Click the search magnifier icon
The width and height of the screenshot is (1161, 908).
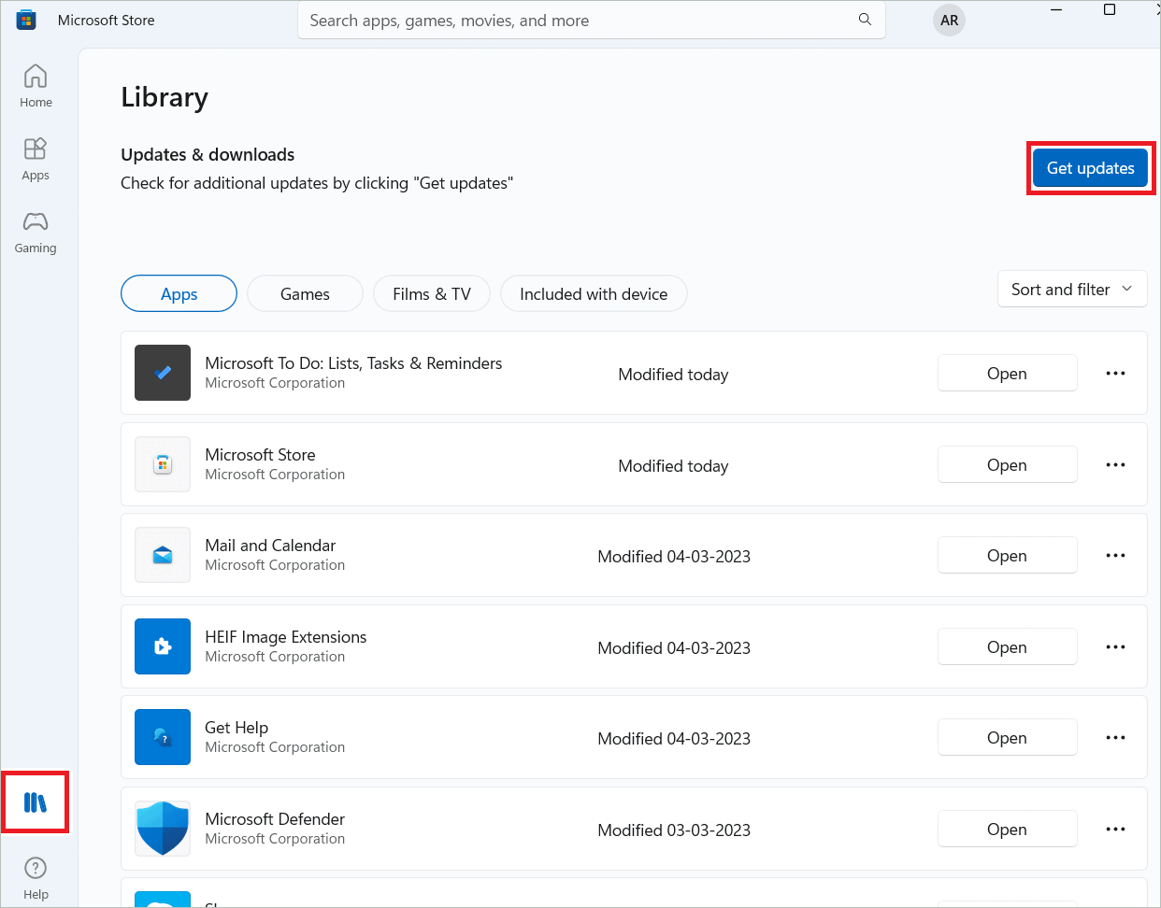[865, 20]
